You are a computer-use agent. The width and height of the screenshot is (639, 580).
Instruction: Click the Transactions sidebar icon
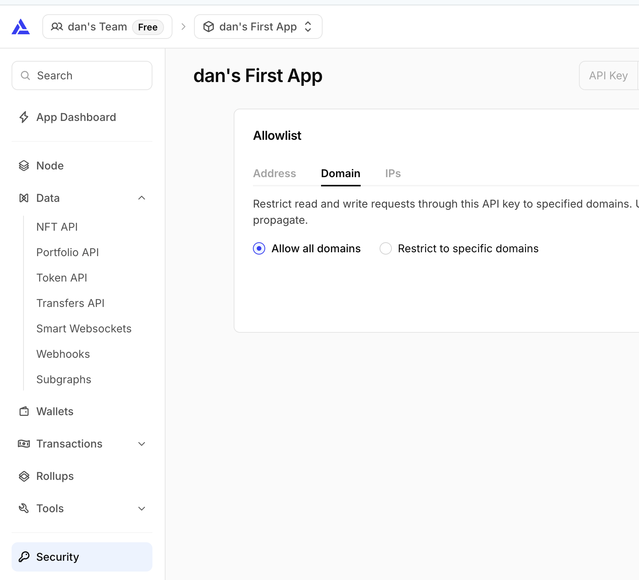click(x=24, y=444)
